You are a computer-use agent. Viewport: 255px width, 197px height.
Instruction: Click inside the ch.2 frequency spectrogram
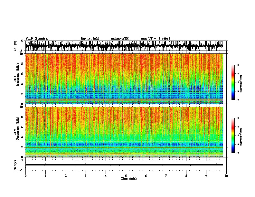[x=124, y=132]
